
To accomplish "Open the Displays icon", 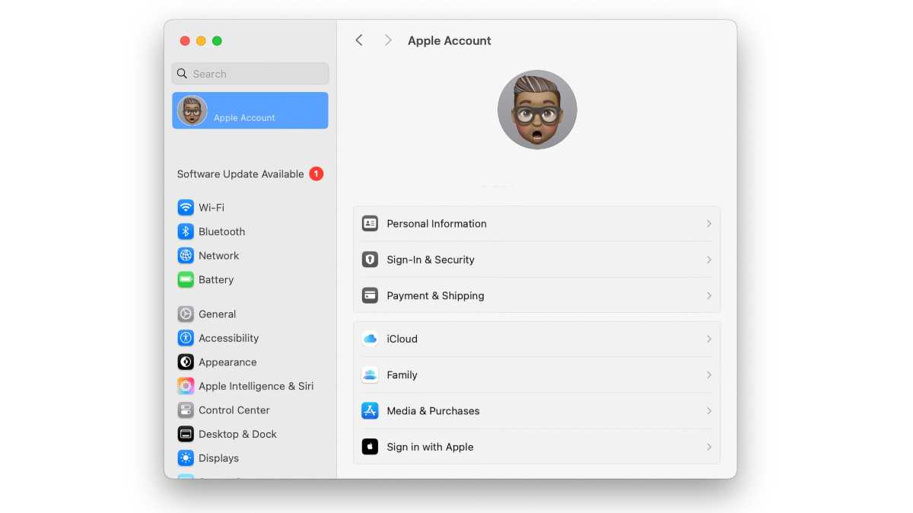I will 185,457.
